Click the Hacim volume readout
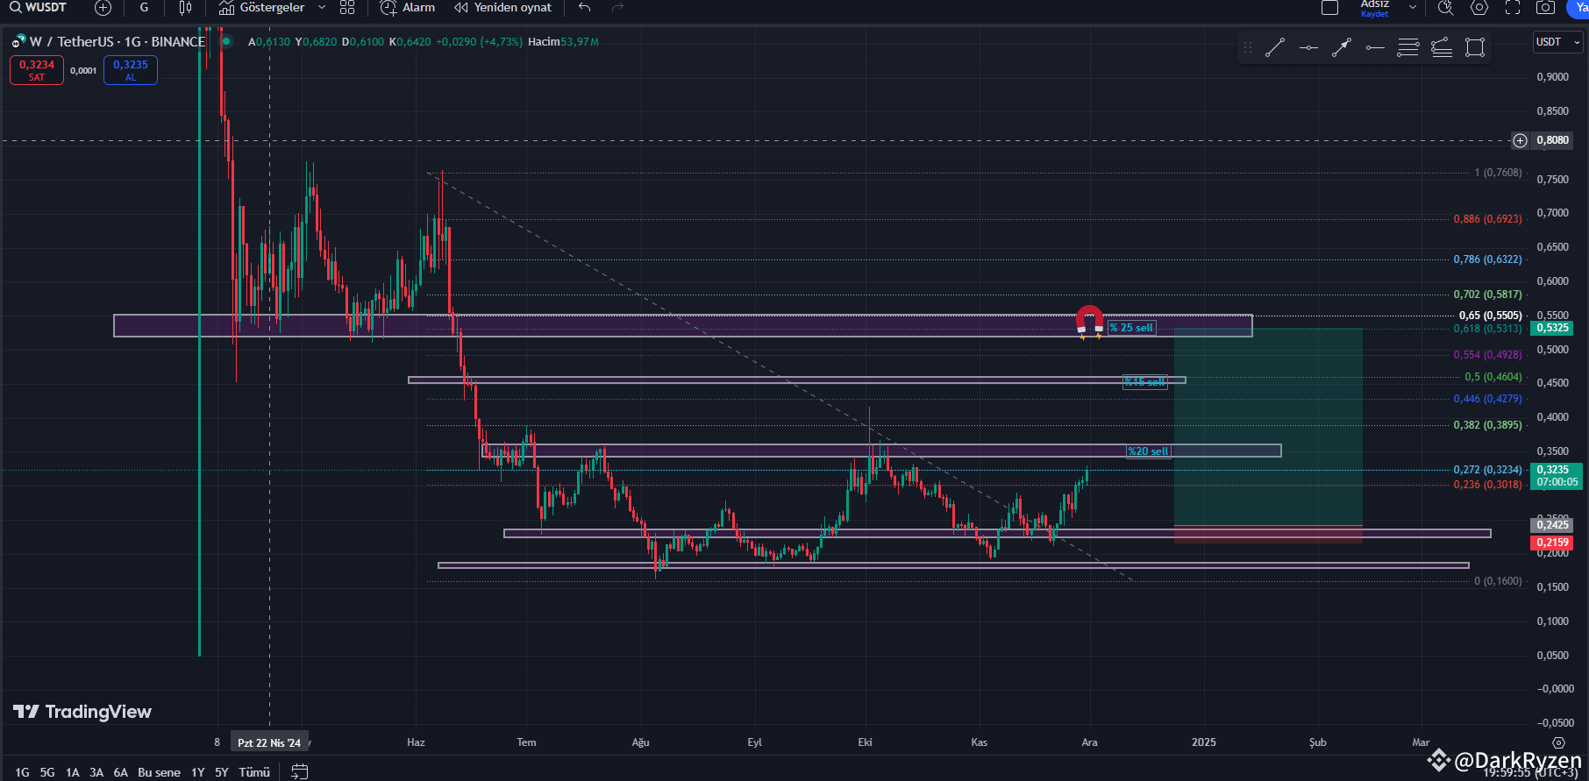This screenshot has height=781, width=1589. [x=563, y=42]
